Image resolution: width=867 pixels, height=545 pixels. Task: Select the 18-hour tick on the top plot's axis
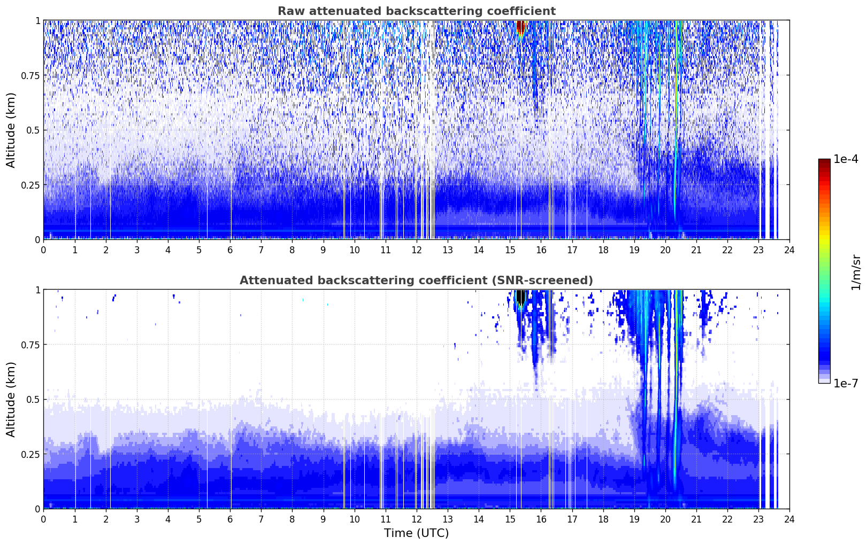(603, 250)
